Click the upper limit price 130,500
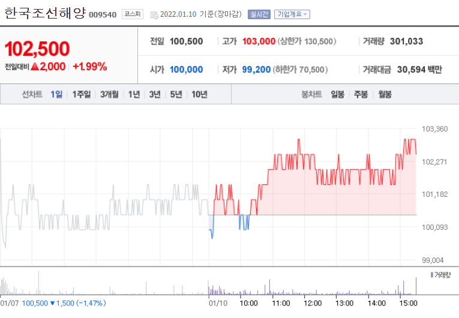The height and width of the screenshot is (318, 459). (x=319, y=41)
